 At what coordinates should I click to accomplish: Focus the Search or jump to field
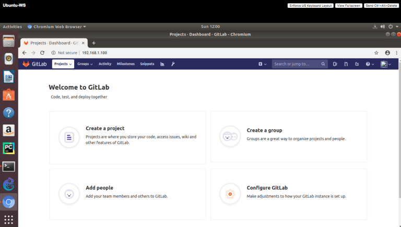[x=300, y=64]
